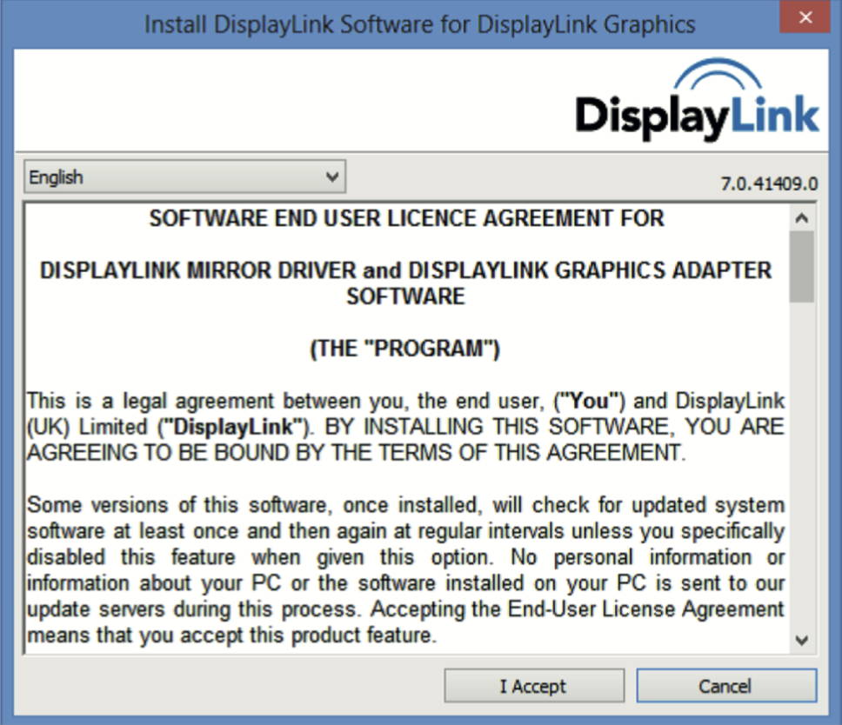
Task: Open the English language dropdown
Action: (184, 176)
